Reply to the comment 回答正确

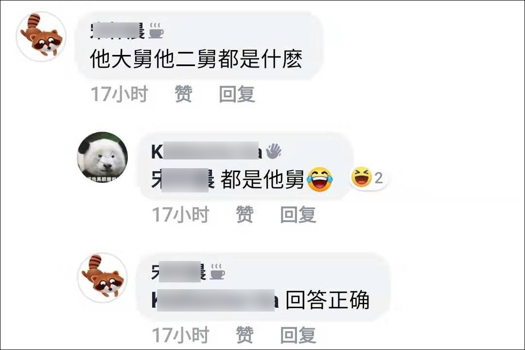coord(298,334)
